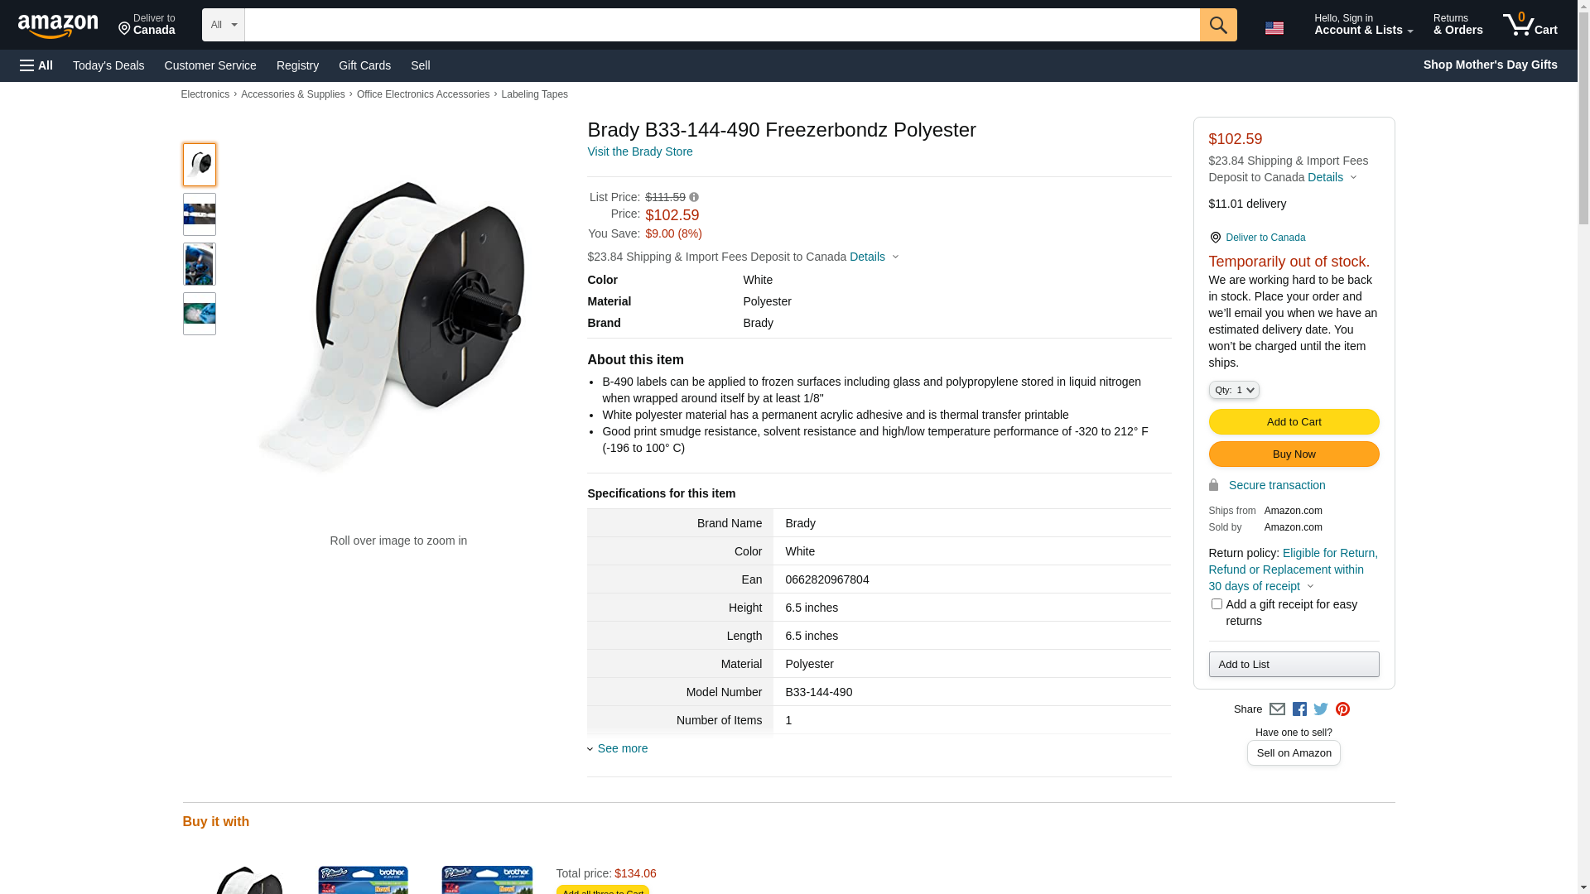Screen dimensions: 1590x894
Task: Expand See more specifications
Action: tap(622, 748)
